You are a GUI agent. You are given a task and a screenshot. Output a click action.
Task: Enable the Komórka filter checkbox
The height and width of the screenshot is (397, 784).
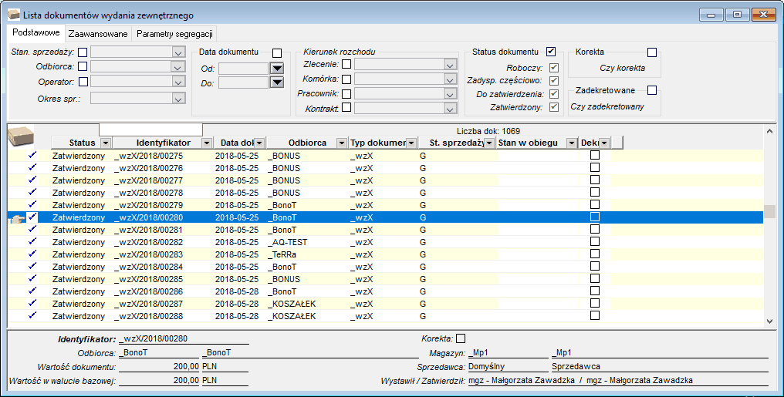pyautogui.click(x=346, y=79)
